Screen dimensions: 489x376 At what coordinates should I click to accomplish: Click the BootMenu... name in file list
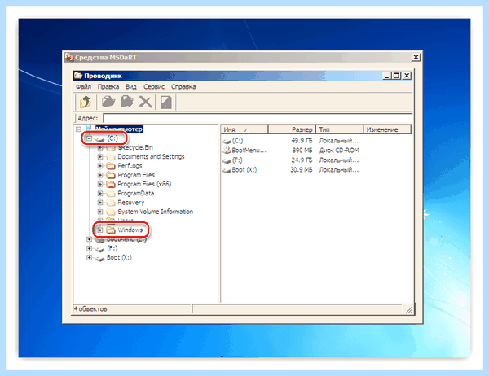[249, 151]
